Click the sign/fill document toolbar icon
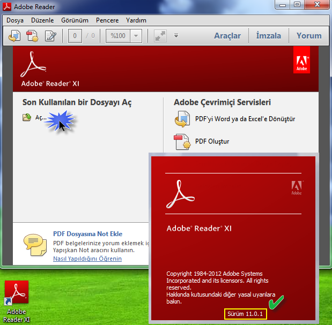This screenshot has width=332, height=325. (50, 36)
